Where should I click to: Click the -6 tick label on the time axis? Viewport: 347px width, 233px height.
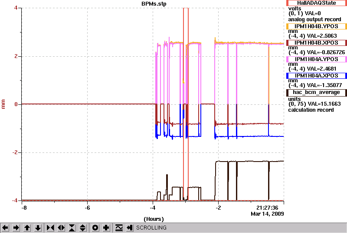click(x=88, y=208)
